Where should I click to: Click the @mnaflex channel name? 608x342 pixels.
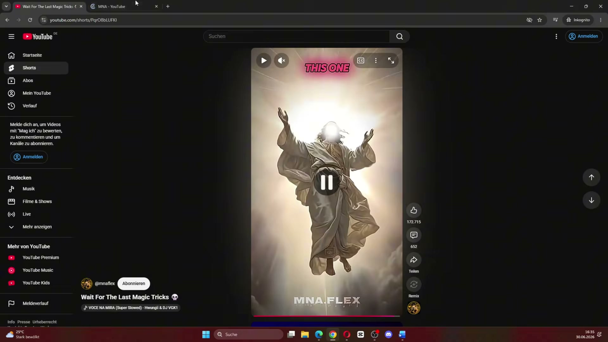105,283
